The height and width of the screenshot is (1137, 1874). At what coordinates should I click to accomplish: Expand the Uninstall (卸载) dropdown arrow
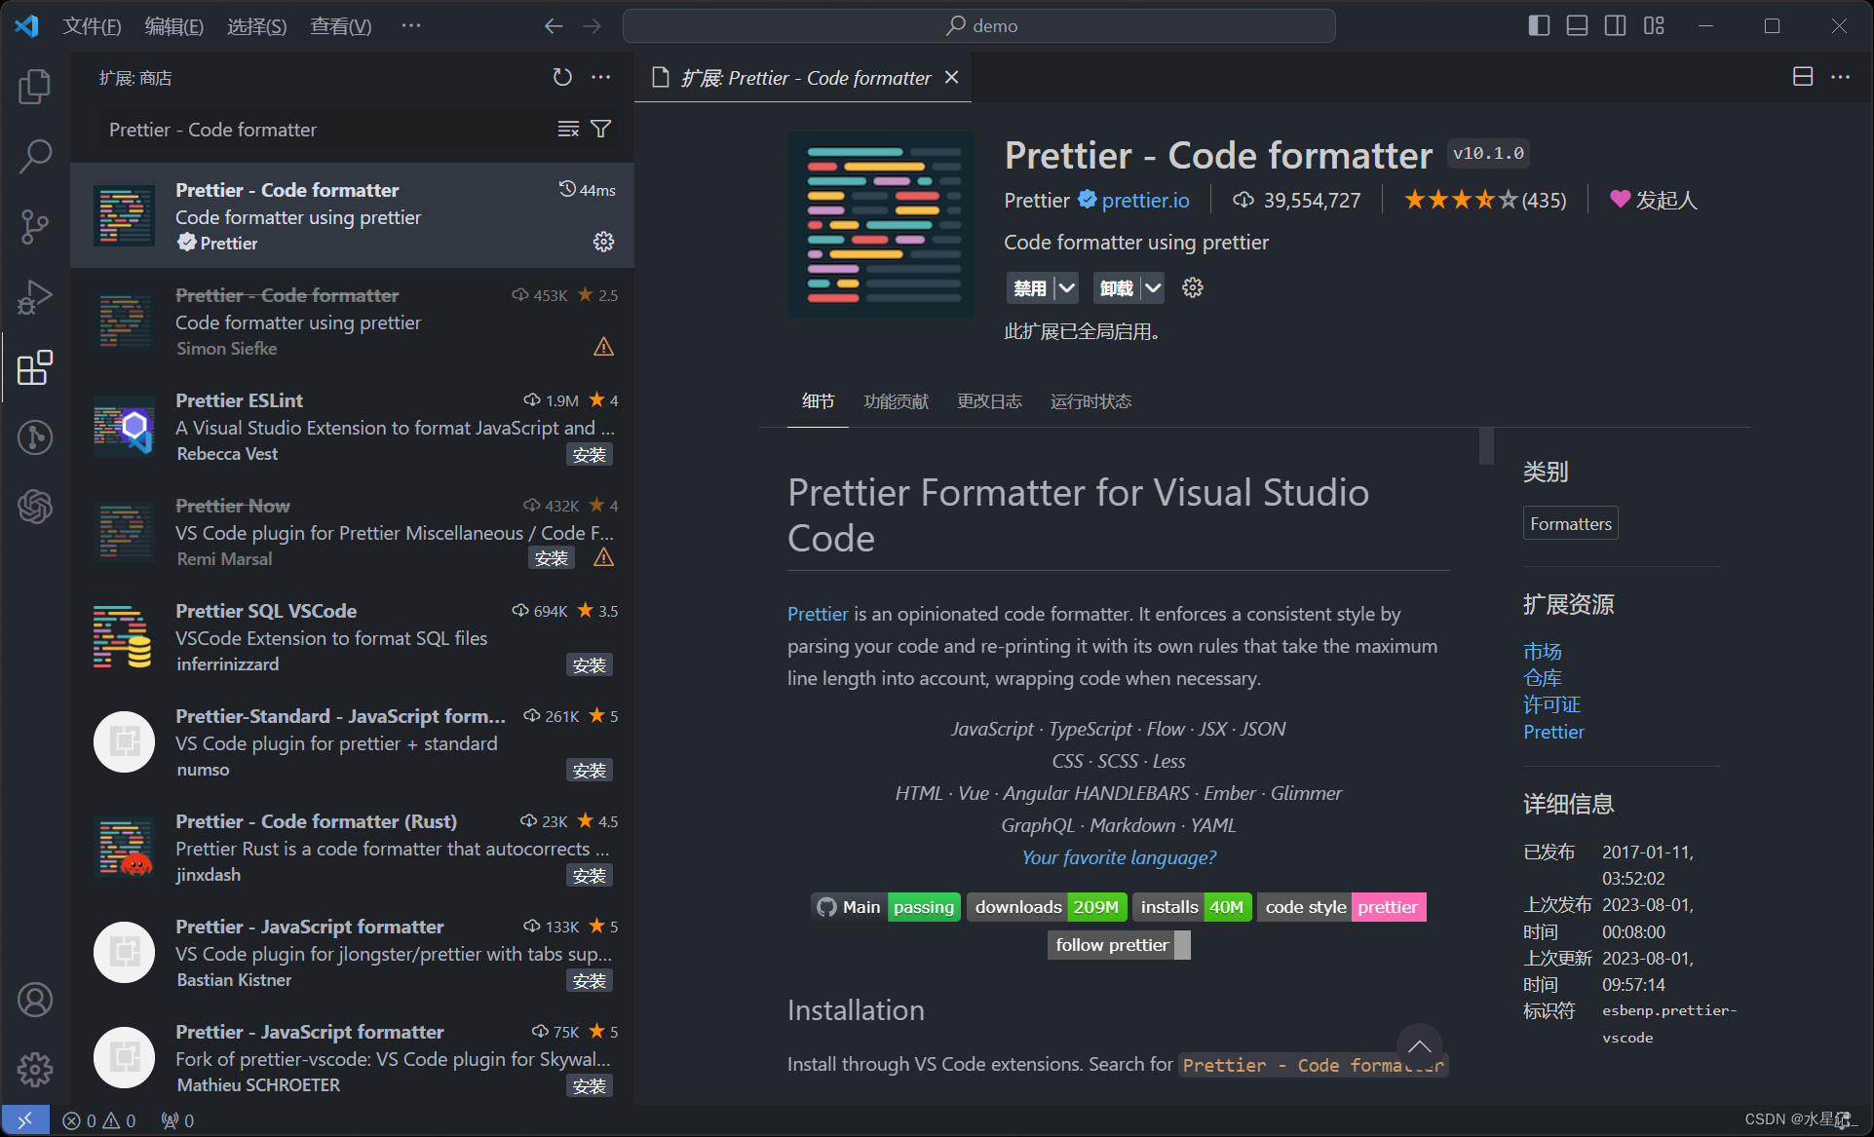pos(1153,287)
